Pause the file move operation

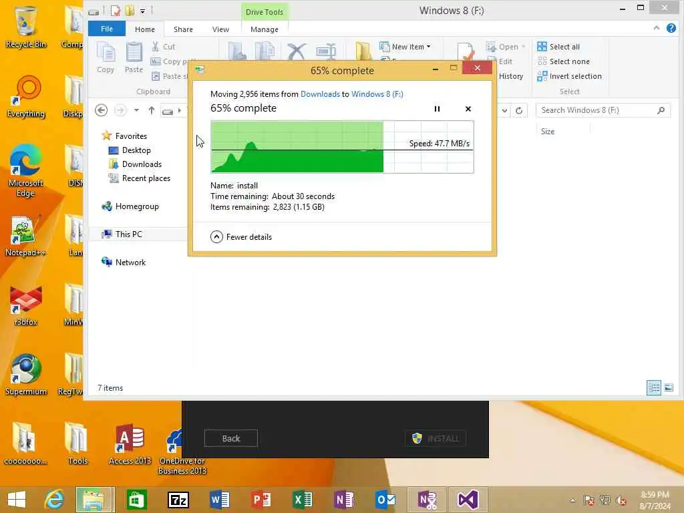pos(437,109)
